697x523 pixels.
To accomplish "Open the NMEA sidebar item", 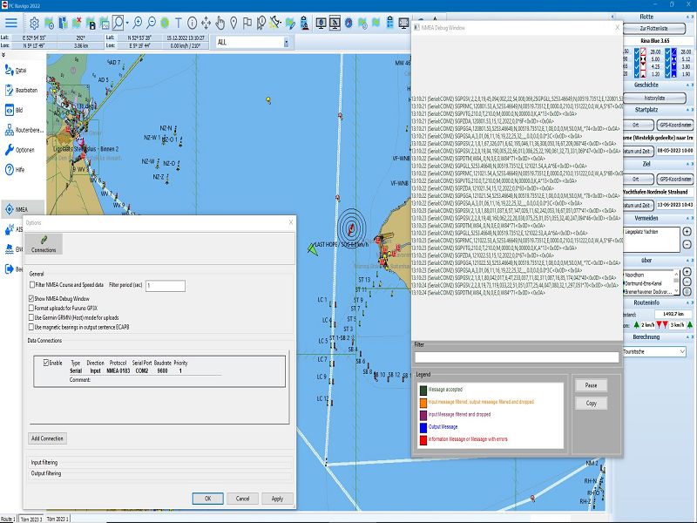I will [x=19, y=209].
